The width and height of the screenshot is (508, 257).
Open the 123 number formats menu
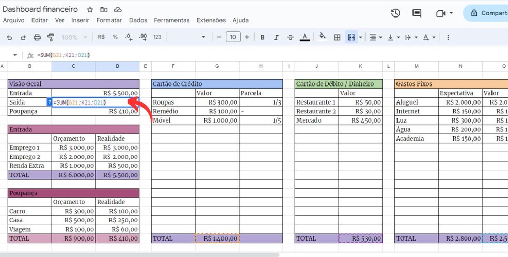coord(157,37)
